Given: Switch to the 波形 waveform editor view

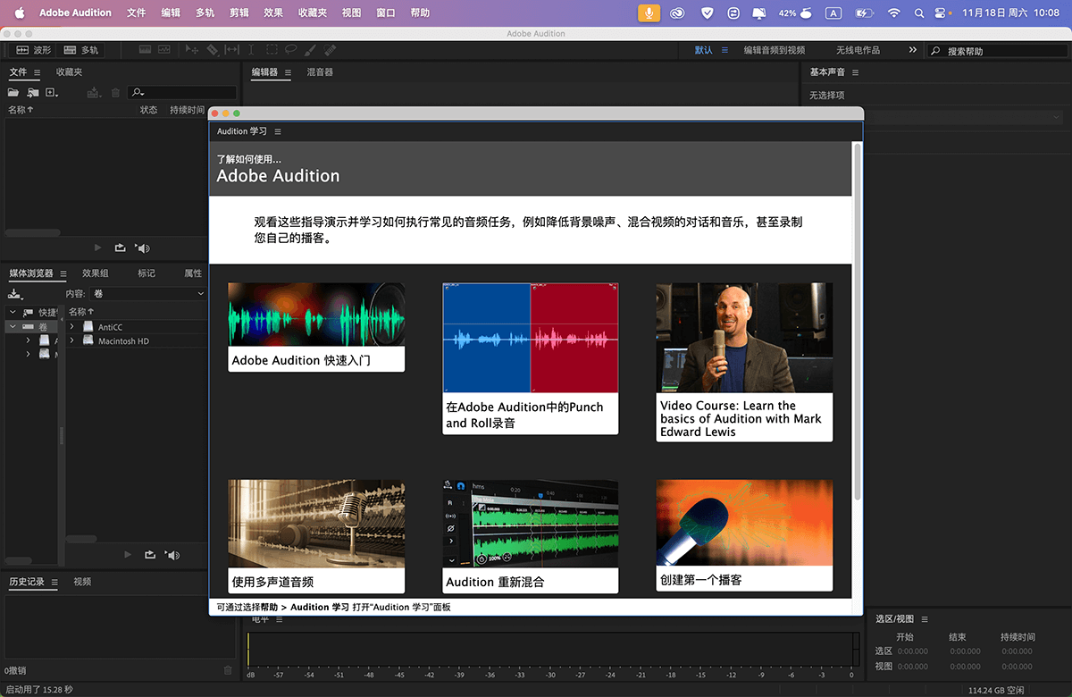Looking at the screenshot, I should click(x=33, y=50).
